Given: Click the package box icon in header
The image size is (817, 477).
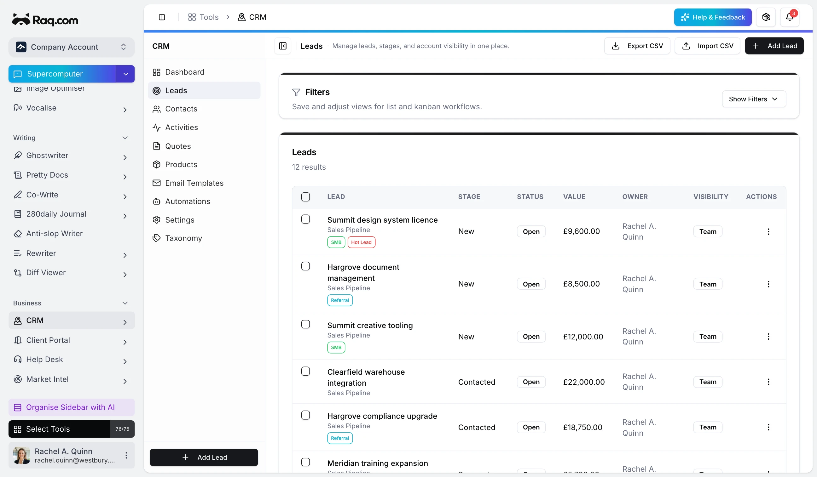Looking at the screenshot, I should [766, 17].
